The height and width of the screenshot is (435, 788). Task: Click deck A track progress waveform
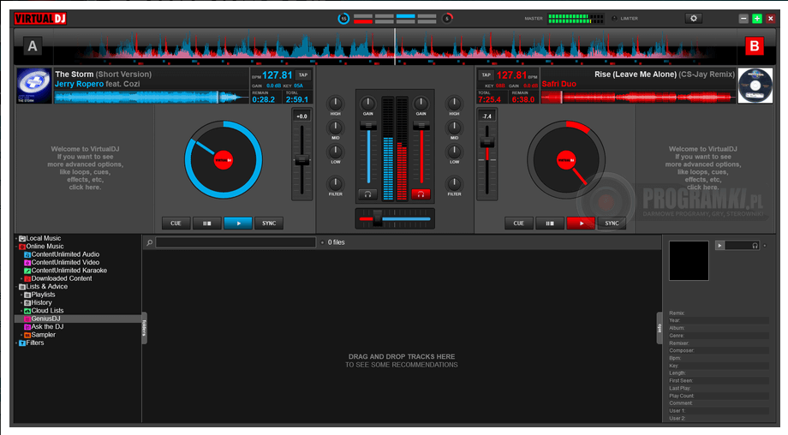coord(152,98)
